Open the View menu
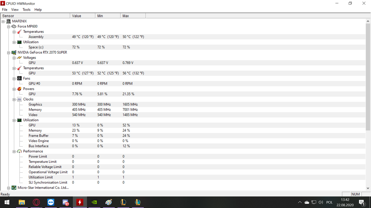This screenshot has width=371, height=208. click(x=15, y=10)
